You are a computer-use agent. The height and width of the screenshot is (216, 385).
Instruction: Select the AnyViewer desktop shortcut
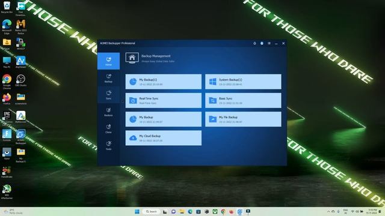click(21, 62)
